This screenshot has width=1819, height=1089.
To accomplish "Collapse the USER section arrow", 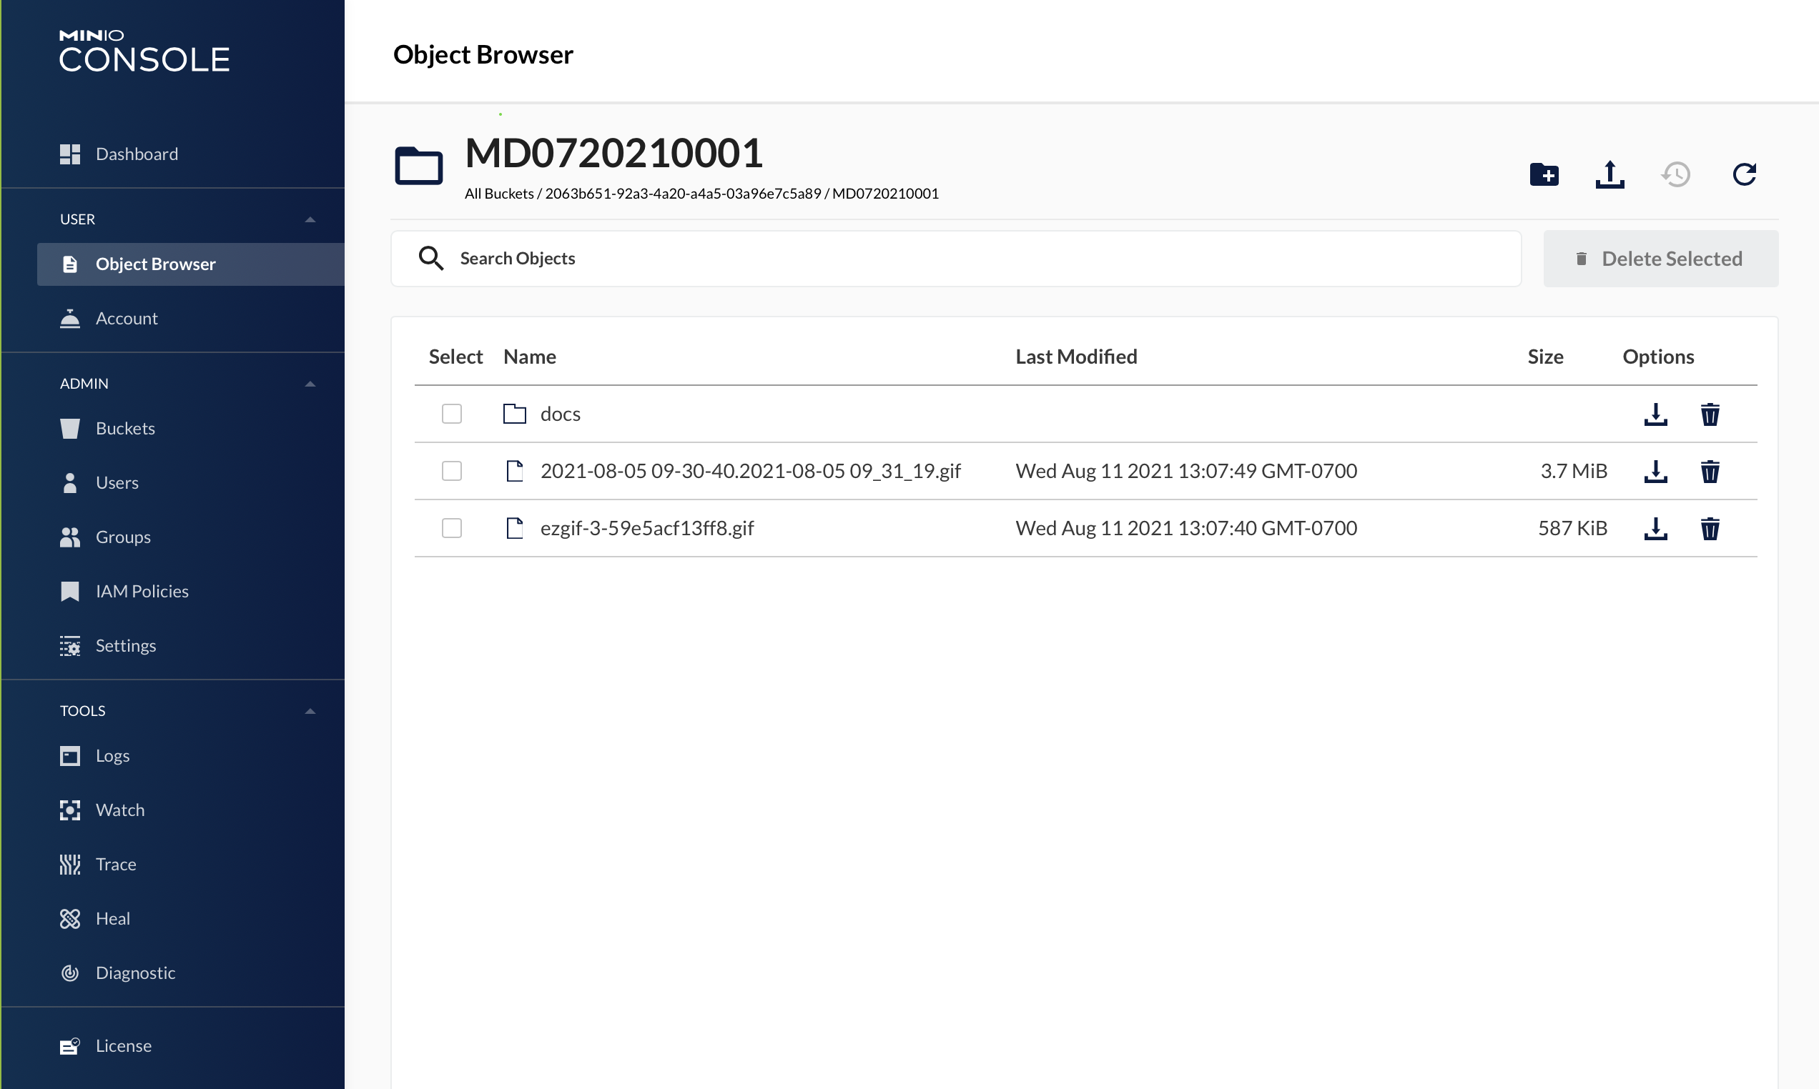I will click(x=310, y=219).
